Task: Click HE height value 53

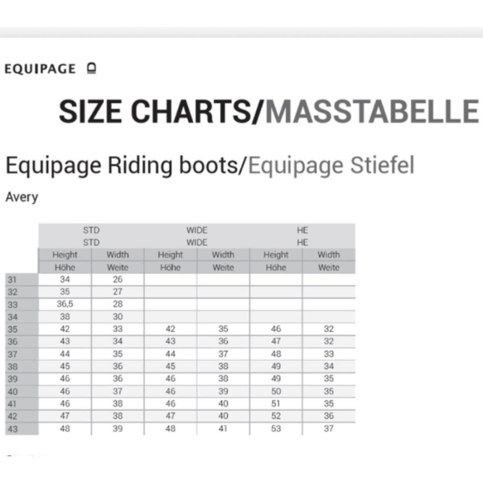Action: 276,429
